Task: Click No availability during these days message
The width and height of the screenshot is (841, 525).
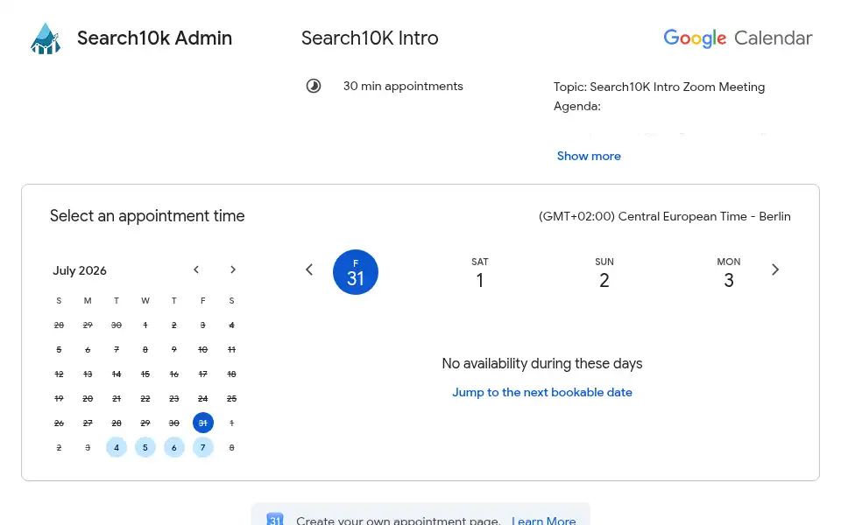Action: coord(542,363)
